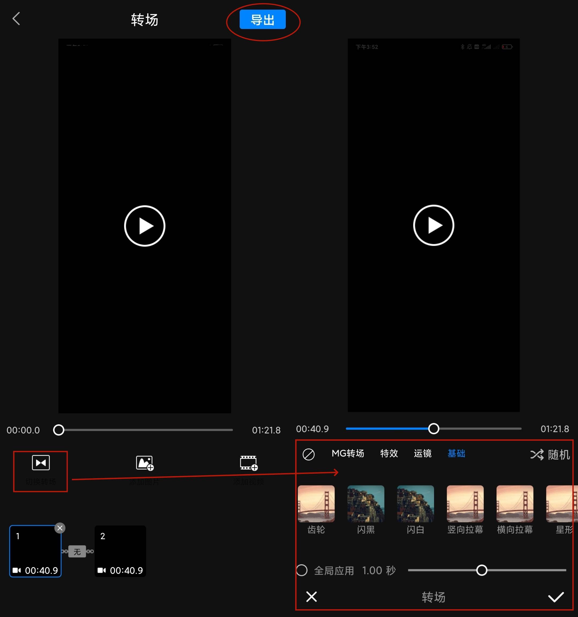The width and height of the screenshot is (578, 617).
Task: Switch to the MG转场 tab
Action: [348, 454]
